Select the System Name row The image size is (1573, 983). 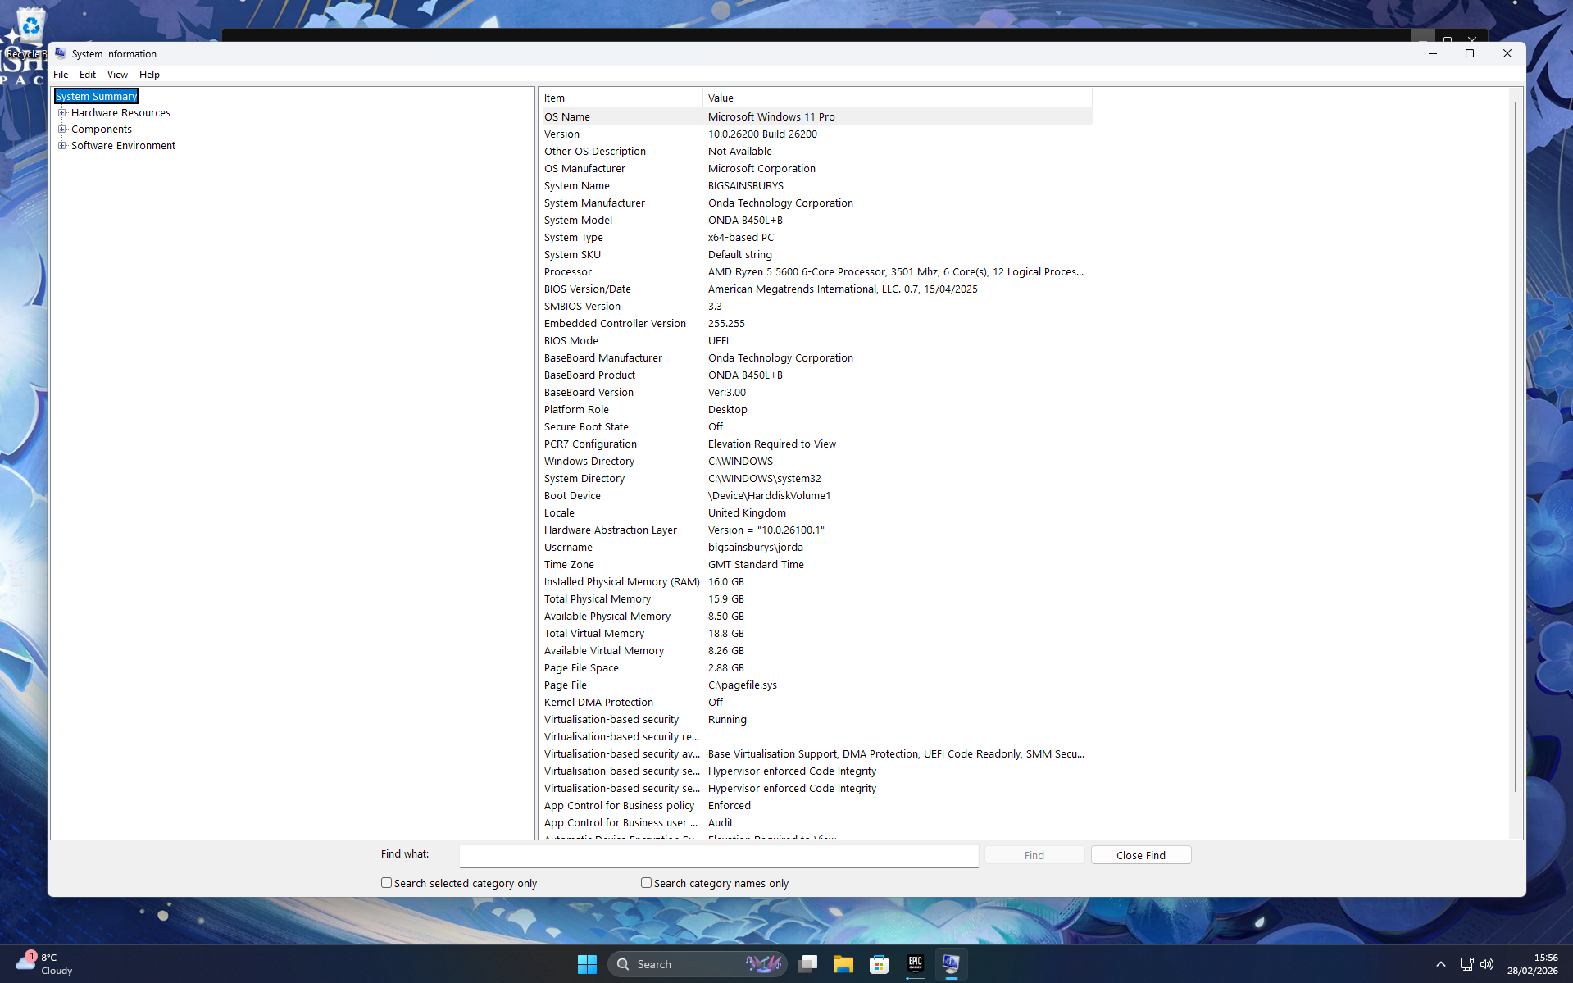[816, 186]
